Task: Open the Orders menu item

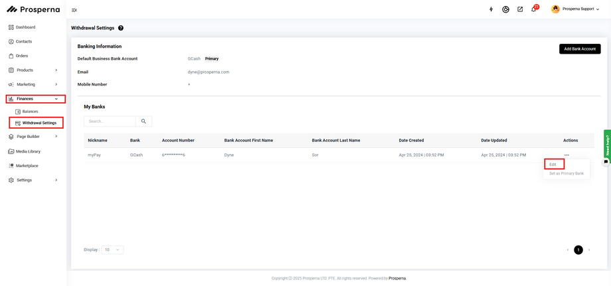Action: (x=22, y=56)
